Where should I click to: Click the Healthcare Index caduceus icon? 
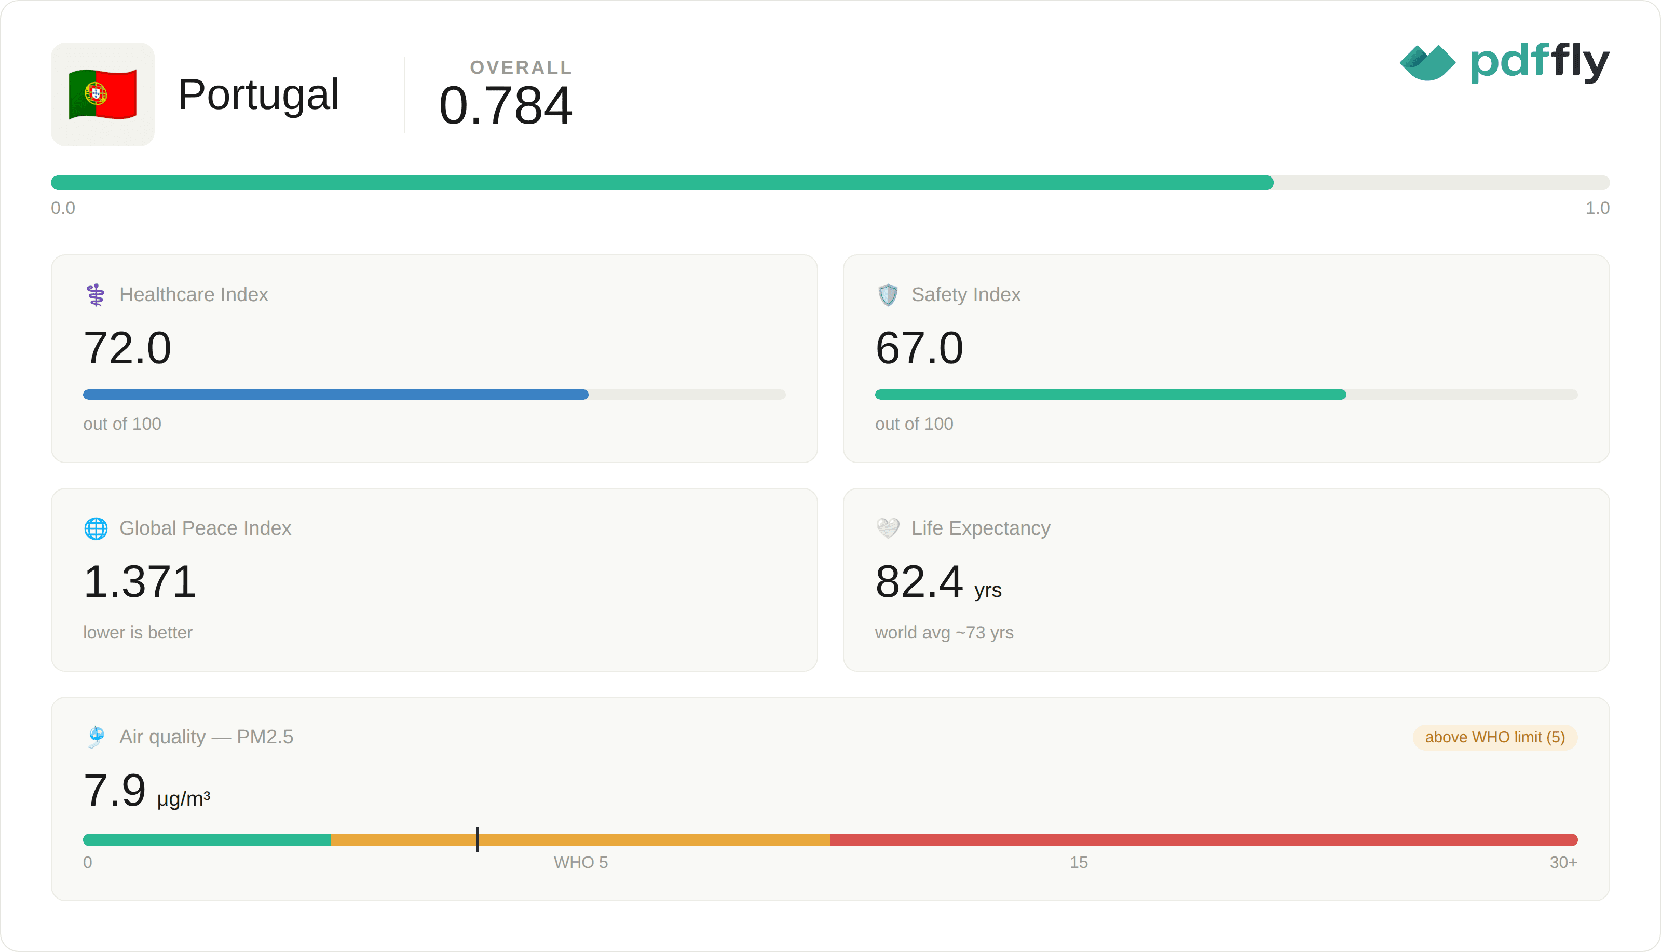(96, 295)
